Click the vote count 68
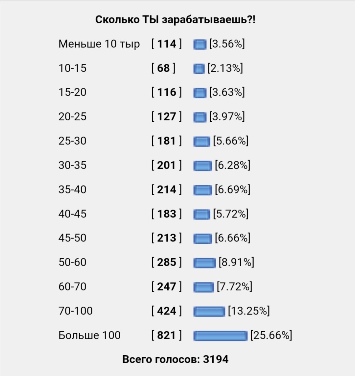Image resolution: width=355 pixels, height=376 pixels. pyautogui.click(x=163, y=68)
